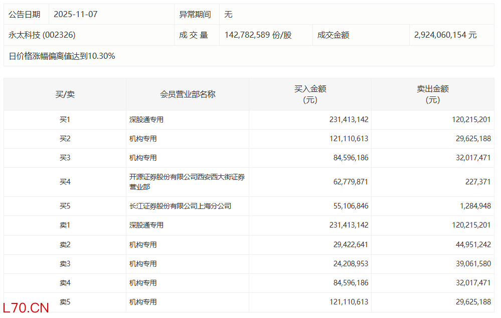This screenshot has width=501, height=318.
Task: Click the 卖出金额 (元) column header
Action: coord(432,94)
